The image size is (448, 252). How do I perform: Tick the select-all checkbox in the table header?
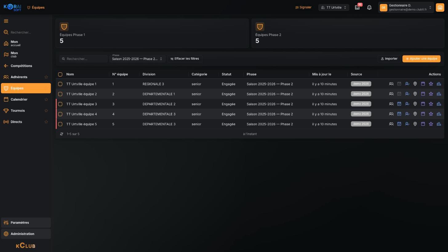pyautogui.click(x=60, y=74)
